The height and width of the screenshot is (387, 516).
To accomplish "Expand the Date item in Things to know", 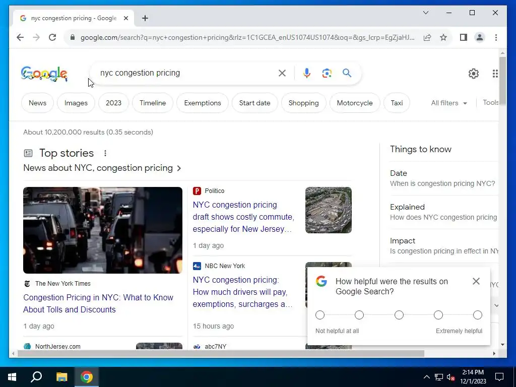I will (444, 178).
